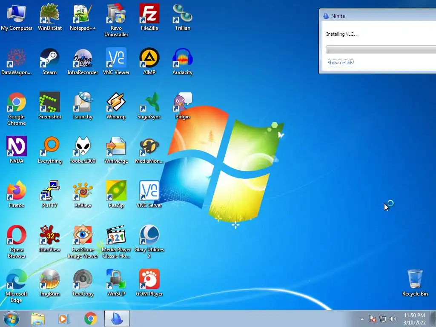Select the WinSCP shortcut
436x327 pixels.
pyautogui.click(x=116, y=283)
